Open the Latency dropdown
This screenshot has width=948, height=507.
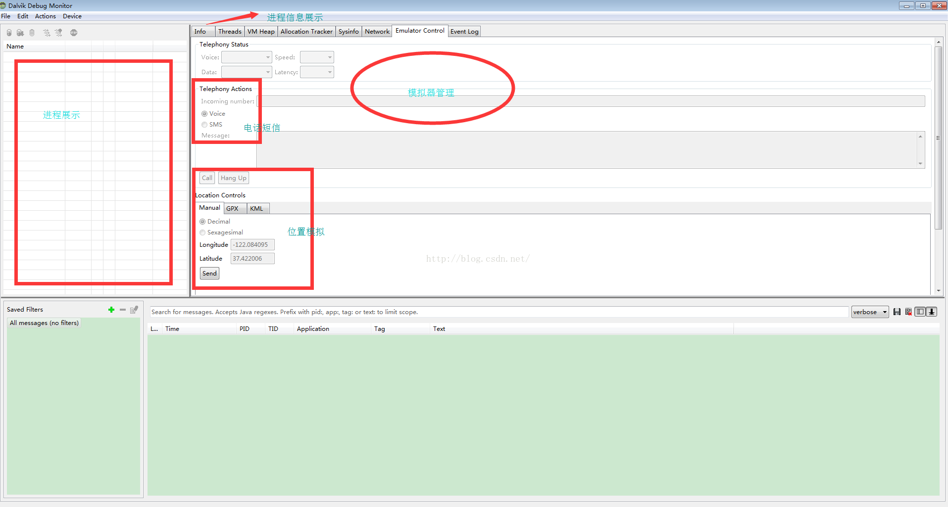pos(317,72)
